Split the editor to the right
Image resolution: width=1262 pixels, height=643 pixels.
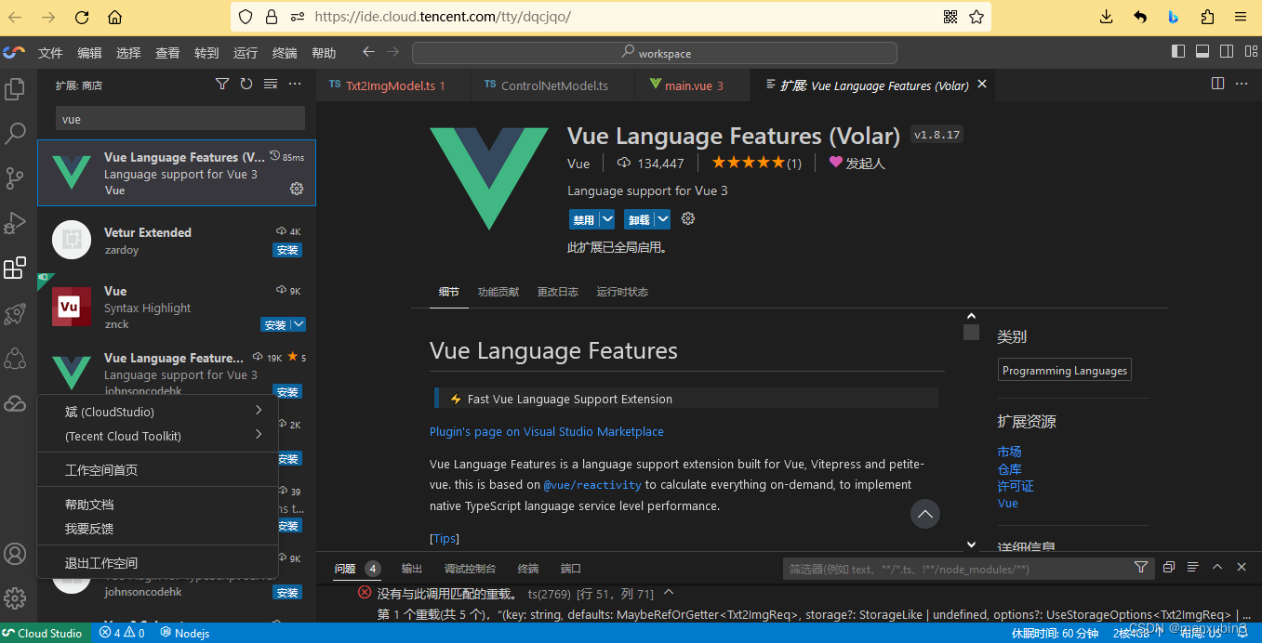tap(1217, 84)
